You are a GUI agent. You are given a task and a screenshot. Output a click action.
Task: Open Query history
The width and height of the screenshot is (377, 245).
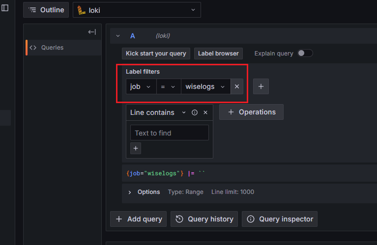point(204,219)
